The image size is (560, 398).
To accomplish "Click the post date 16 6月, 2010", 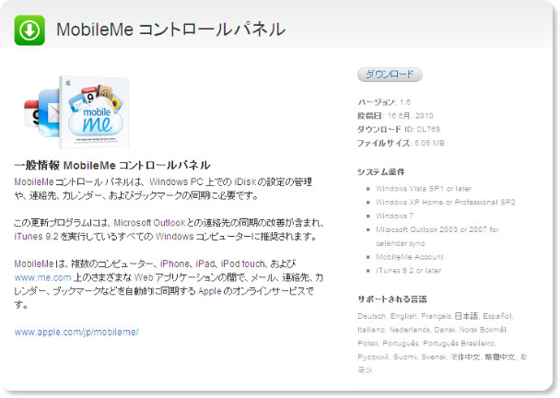I will point(410,116).
